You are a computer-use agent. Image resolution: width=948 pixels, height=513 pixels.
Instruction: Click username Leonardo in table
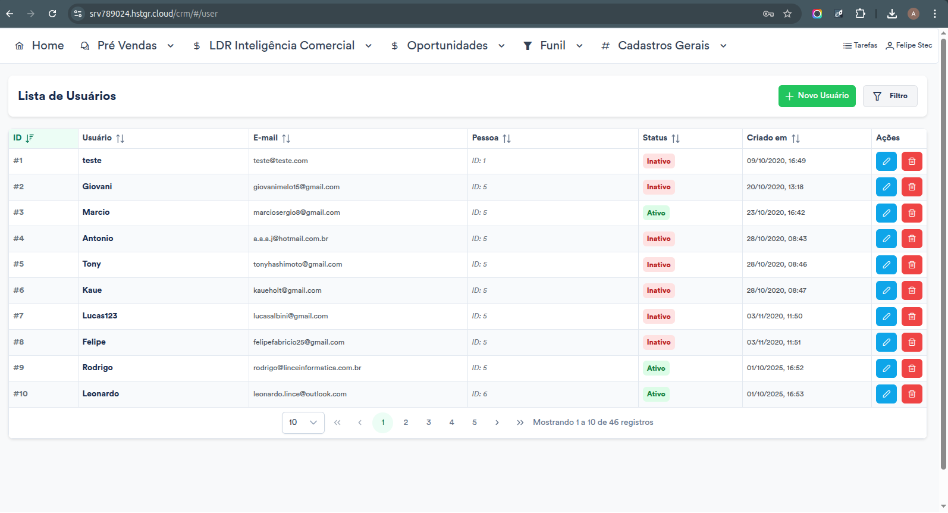pyautogui.click(x=101, y=394)
